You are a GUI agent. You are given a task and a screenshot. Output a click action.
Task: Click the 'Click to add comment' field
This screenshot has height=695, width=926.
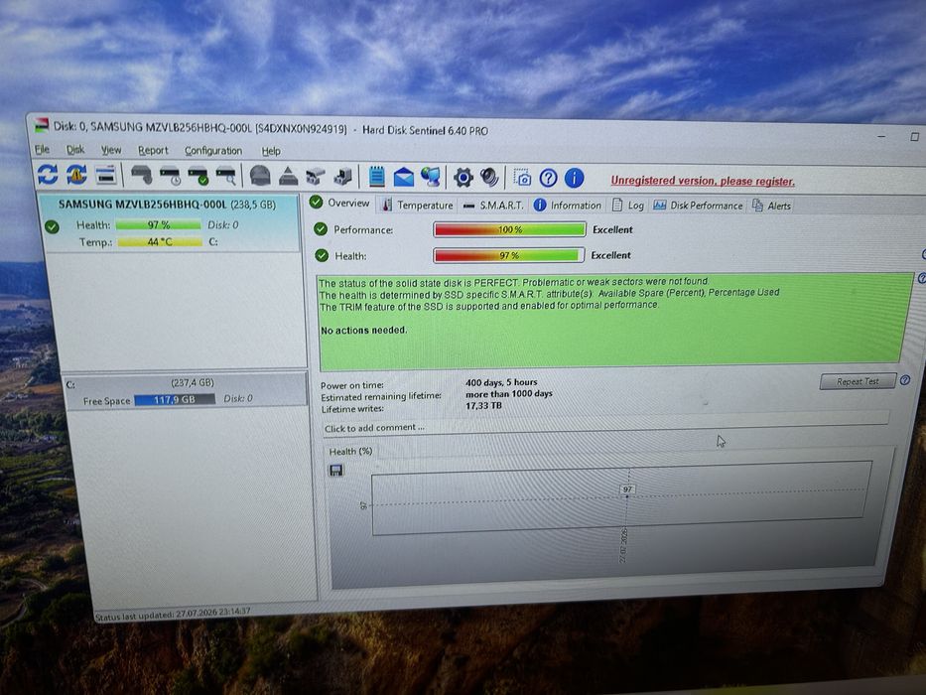tap(605, 423)
